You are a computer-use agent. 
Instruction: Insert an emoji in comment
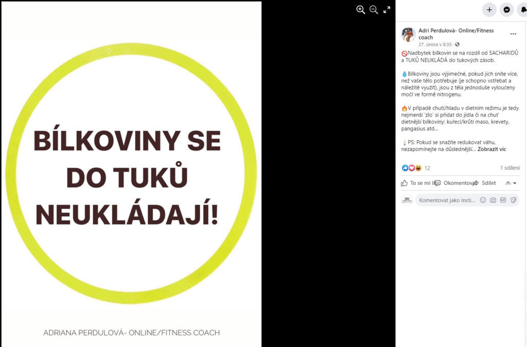(x=483, y=200)
